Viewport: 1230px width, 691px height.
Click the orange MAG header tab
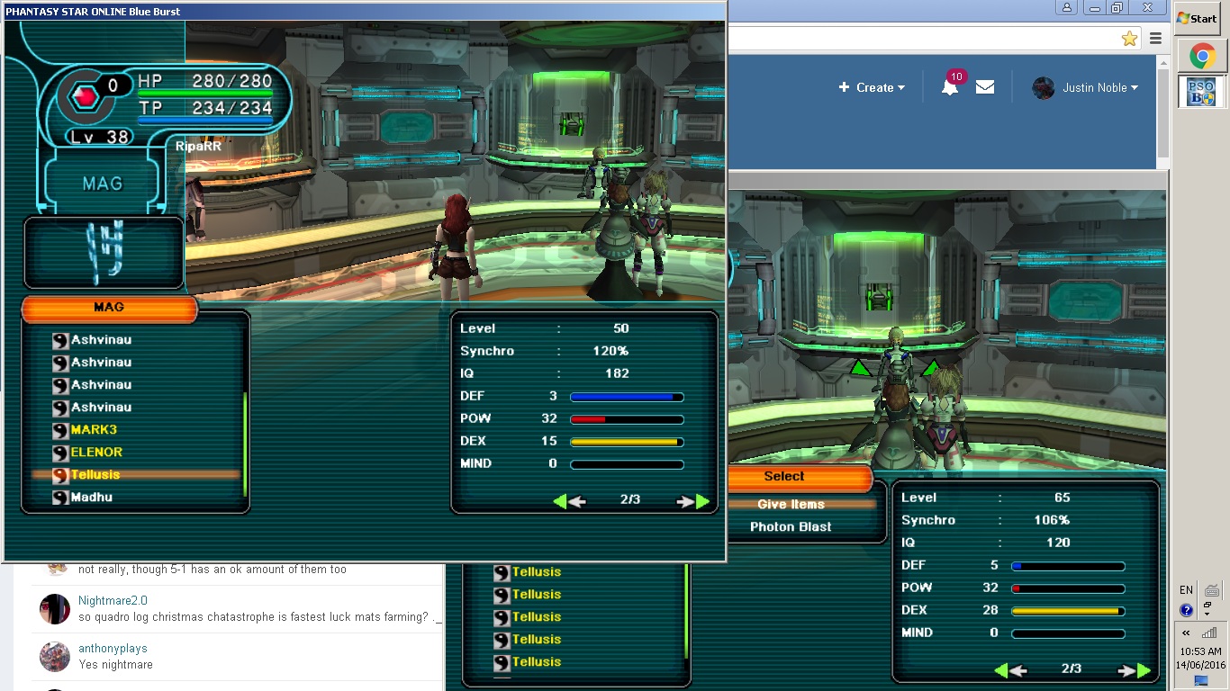109,309
